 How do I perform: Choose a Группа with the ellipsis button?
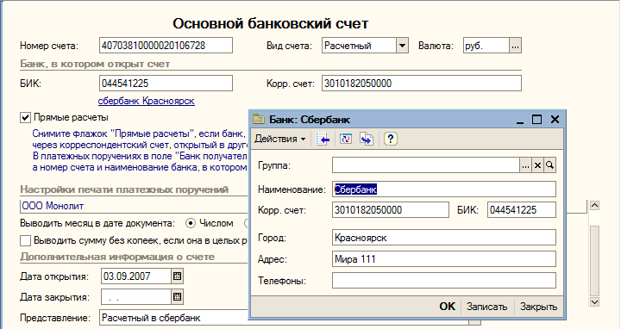point(525,165)
